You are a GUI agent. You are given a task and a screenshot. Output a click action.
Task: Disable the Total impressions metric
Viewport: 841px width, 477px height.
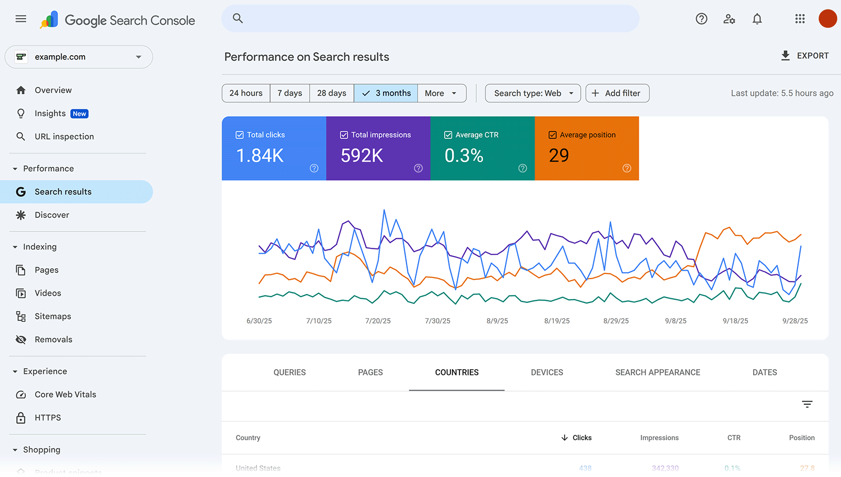344,135
